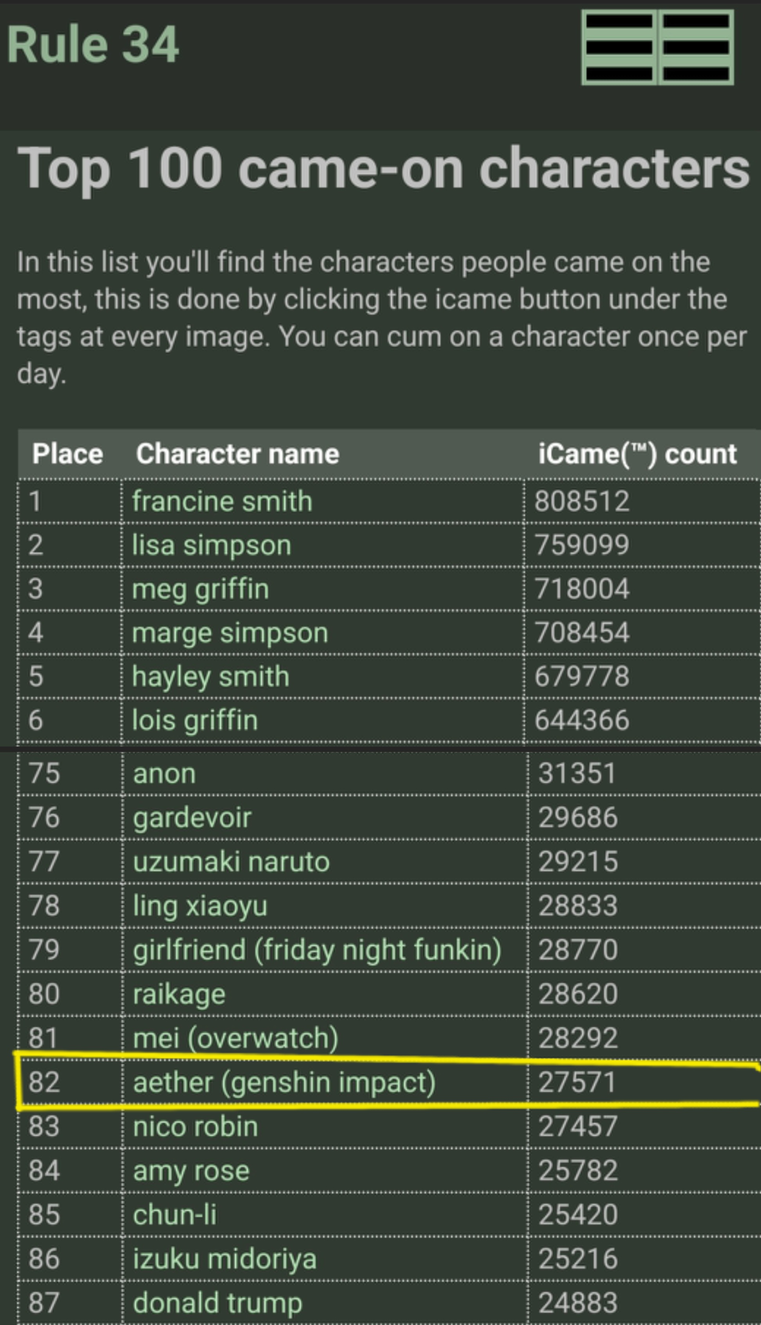The height and width of the screenshot is (1325, 761).
Task: Open the chun-li character link
Action: (x=174, y=1214)
